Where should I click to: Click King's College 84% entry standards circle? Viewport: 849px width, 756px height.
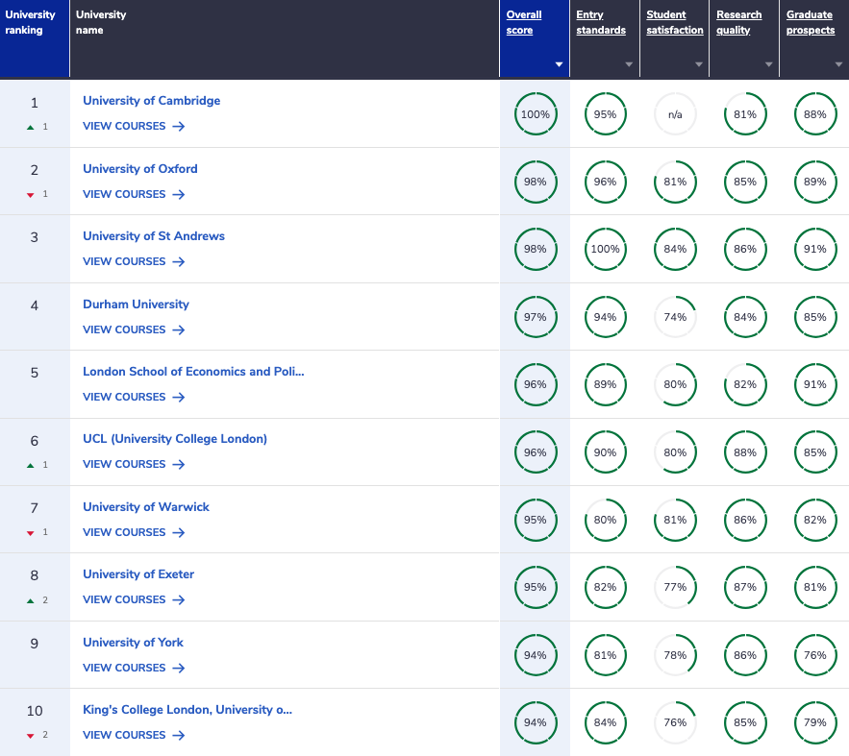click(x=606, y=722)
